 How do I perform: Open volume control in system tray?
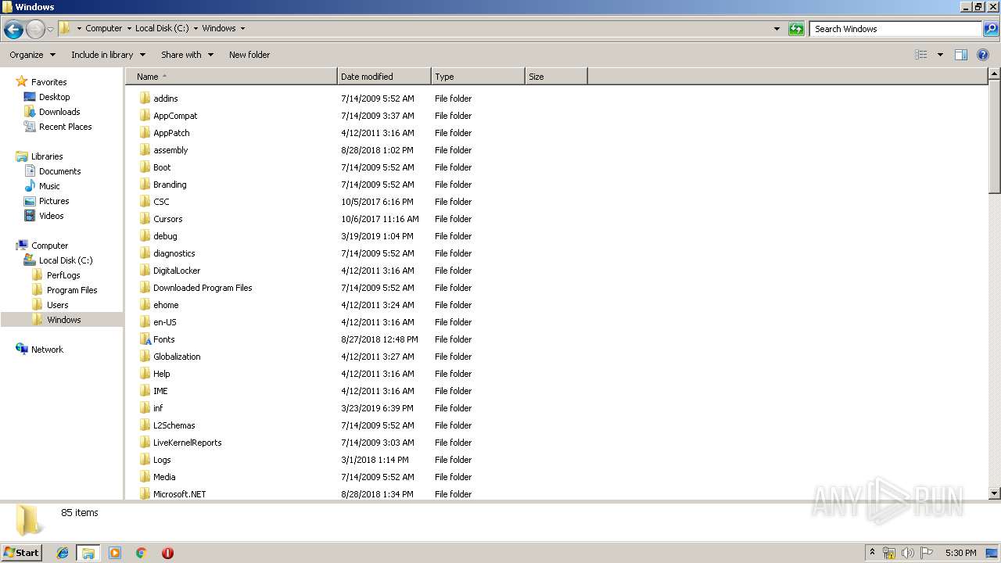coord(908,553)
